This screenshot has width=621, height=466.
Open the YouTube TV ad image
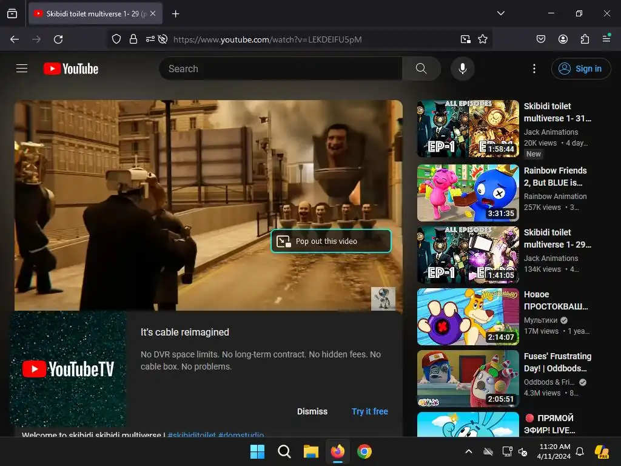69,369
